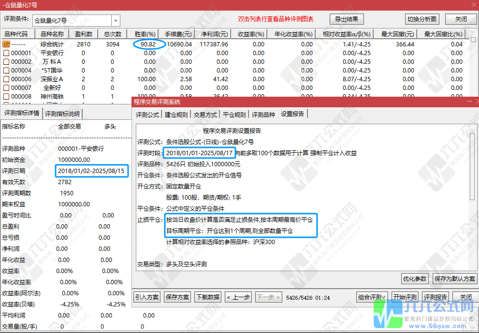Select the 建仓规则 tab

(x=175, y=115)
